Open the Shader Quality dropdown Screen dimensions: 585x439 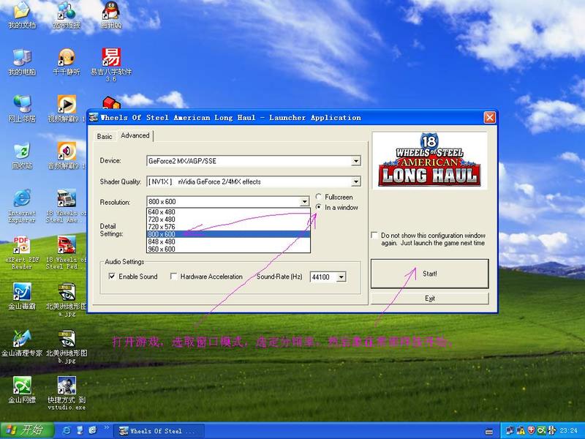[356, 181]
